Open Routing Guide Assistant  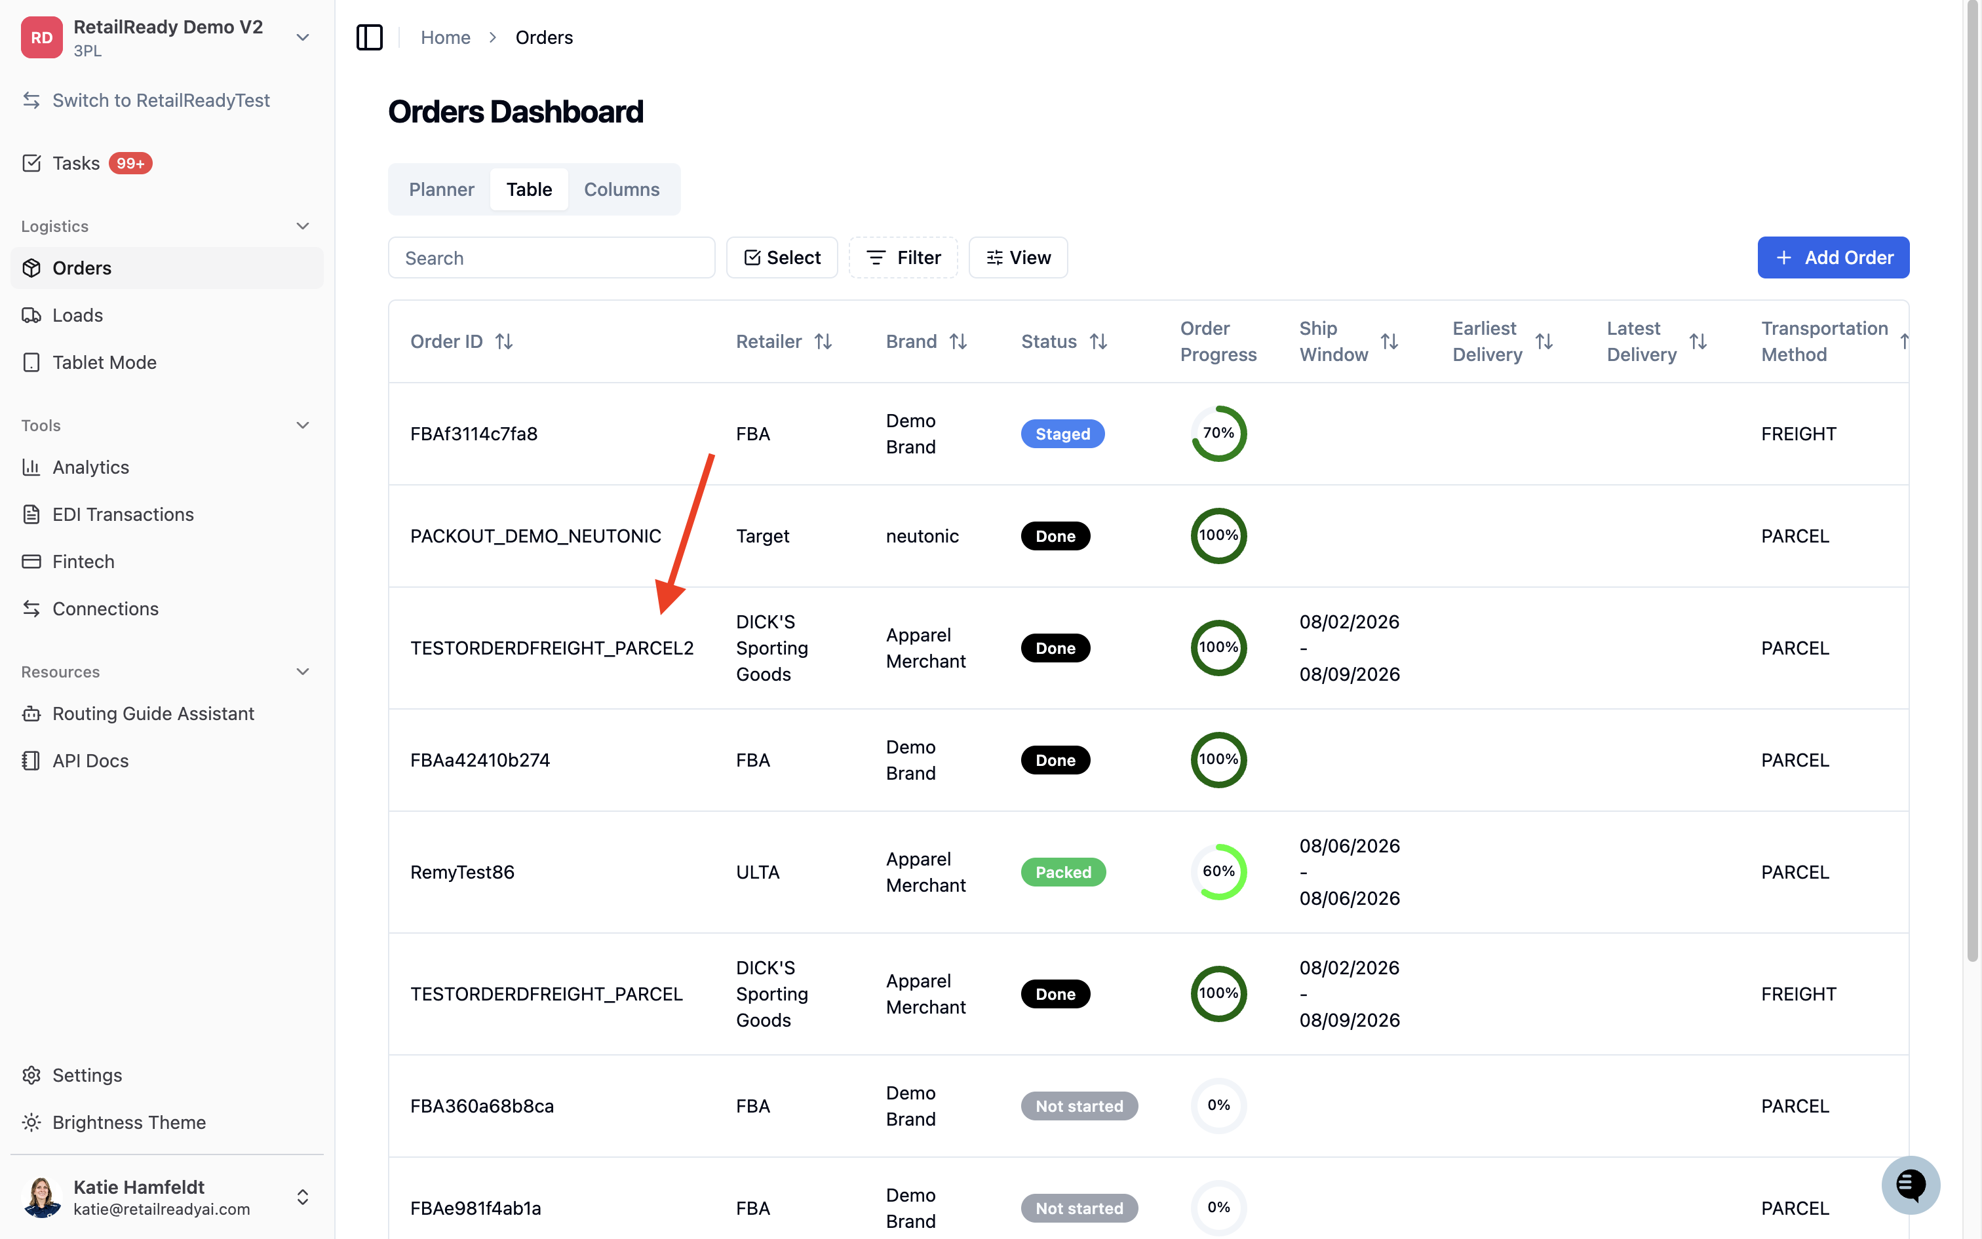(x=166, y=714)
